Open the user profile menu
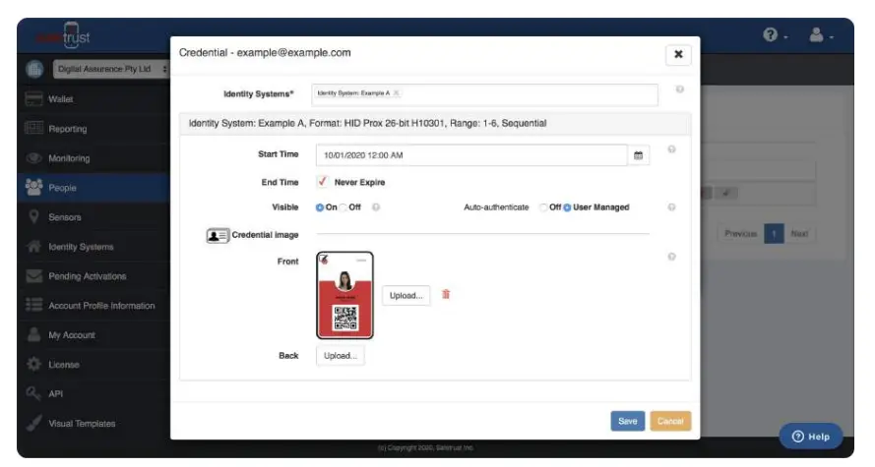This screenshot has width=875, height=467. pos(822,35)
